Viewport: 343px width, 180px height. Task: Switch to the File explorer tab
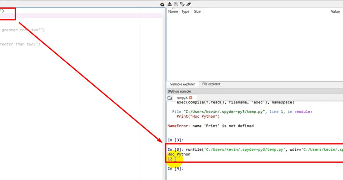coord(211,84)
